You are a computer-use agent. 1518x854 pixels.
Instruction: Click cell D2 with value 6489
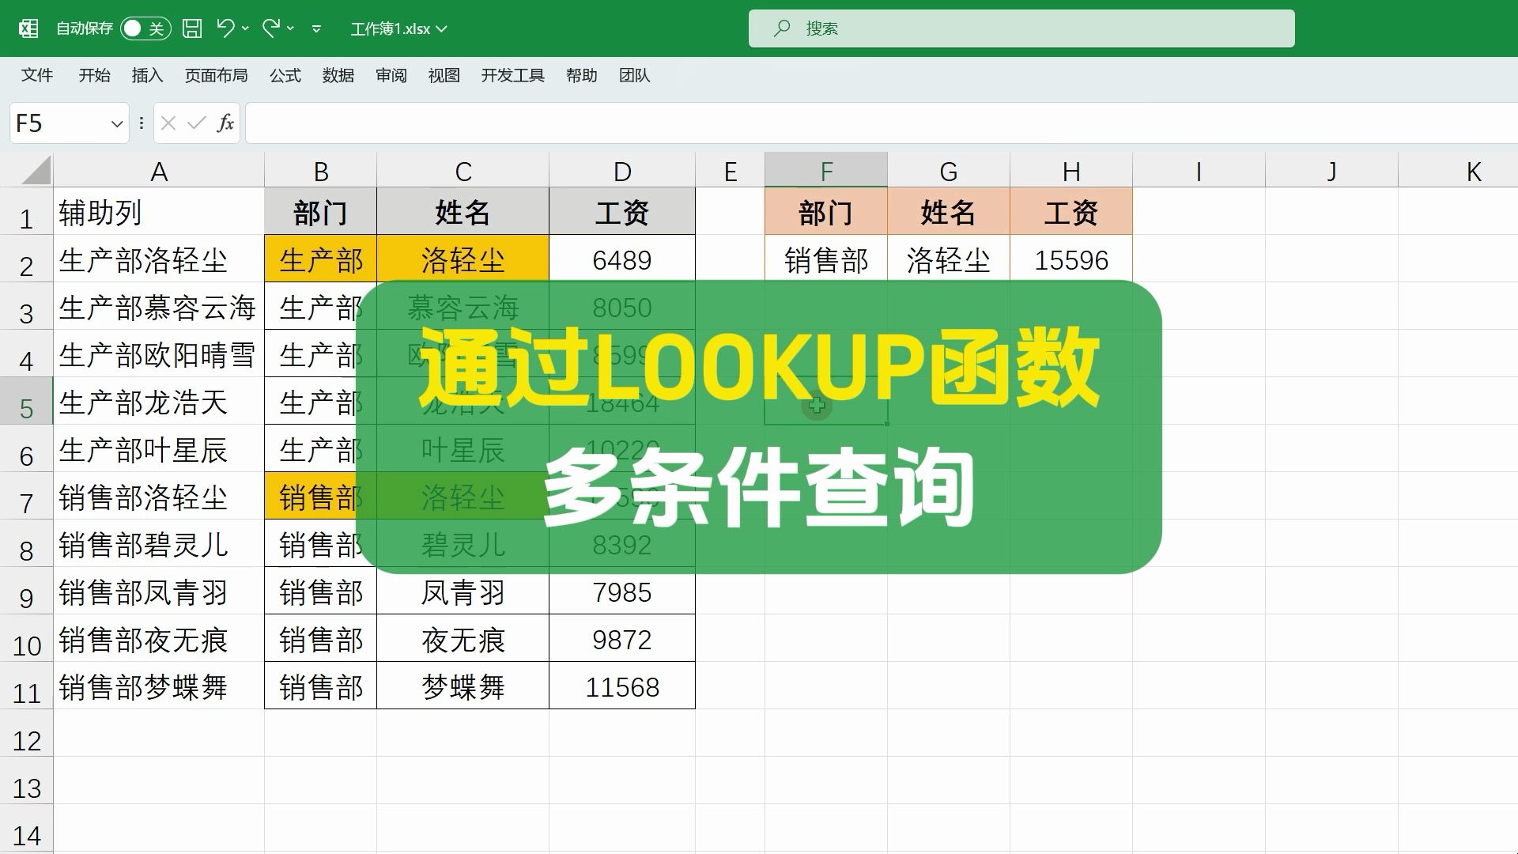point(622,259)
